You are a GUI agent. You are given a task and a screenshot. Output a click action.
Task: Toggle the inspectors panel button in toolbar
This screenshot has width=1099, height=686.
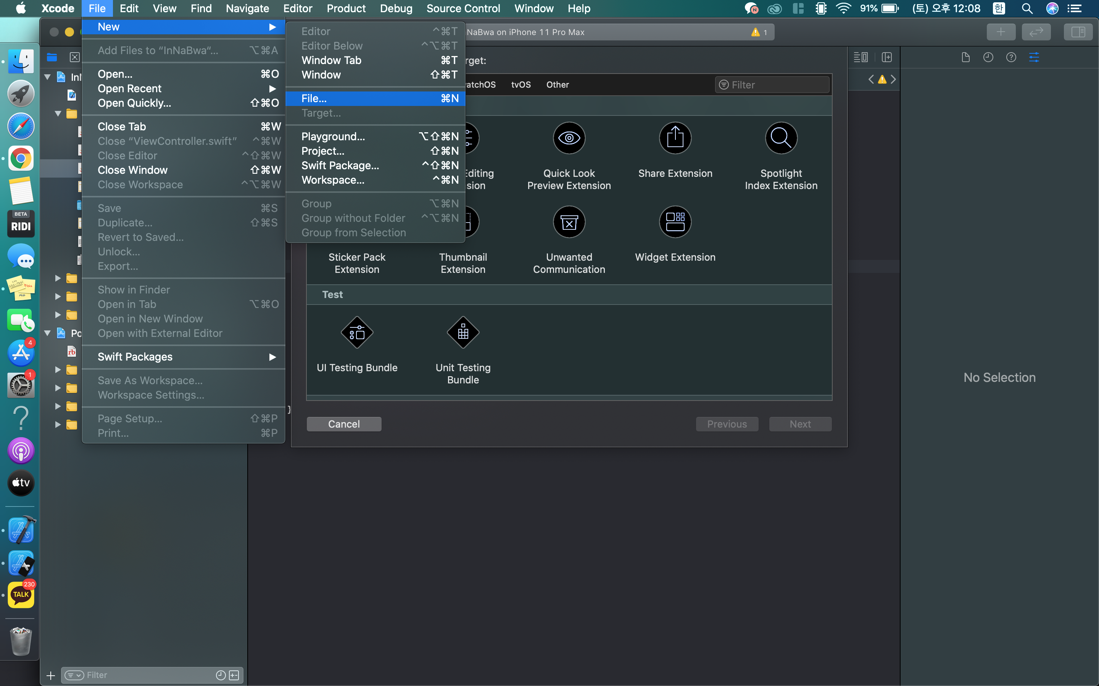tap(1078, 32)
